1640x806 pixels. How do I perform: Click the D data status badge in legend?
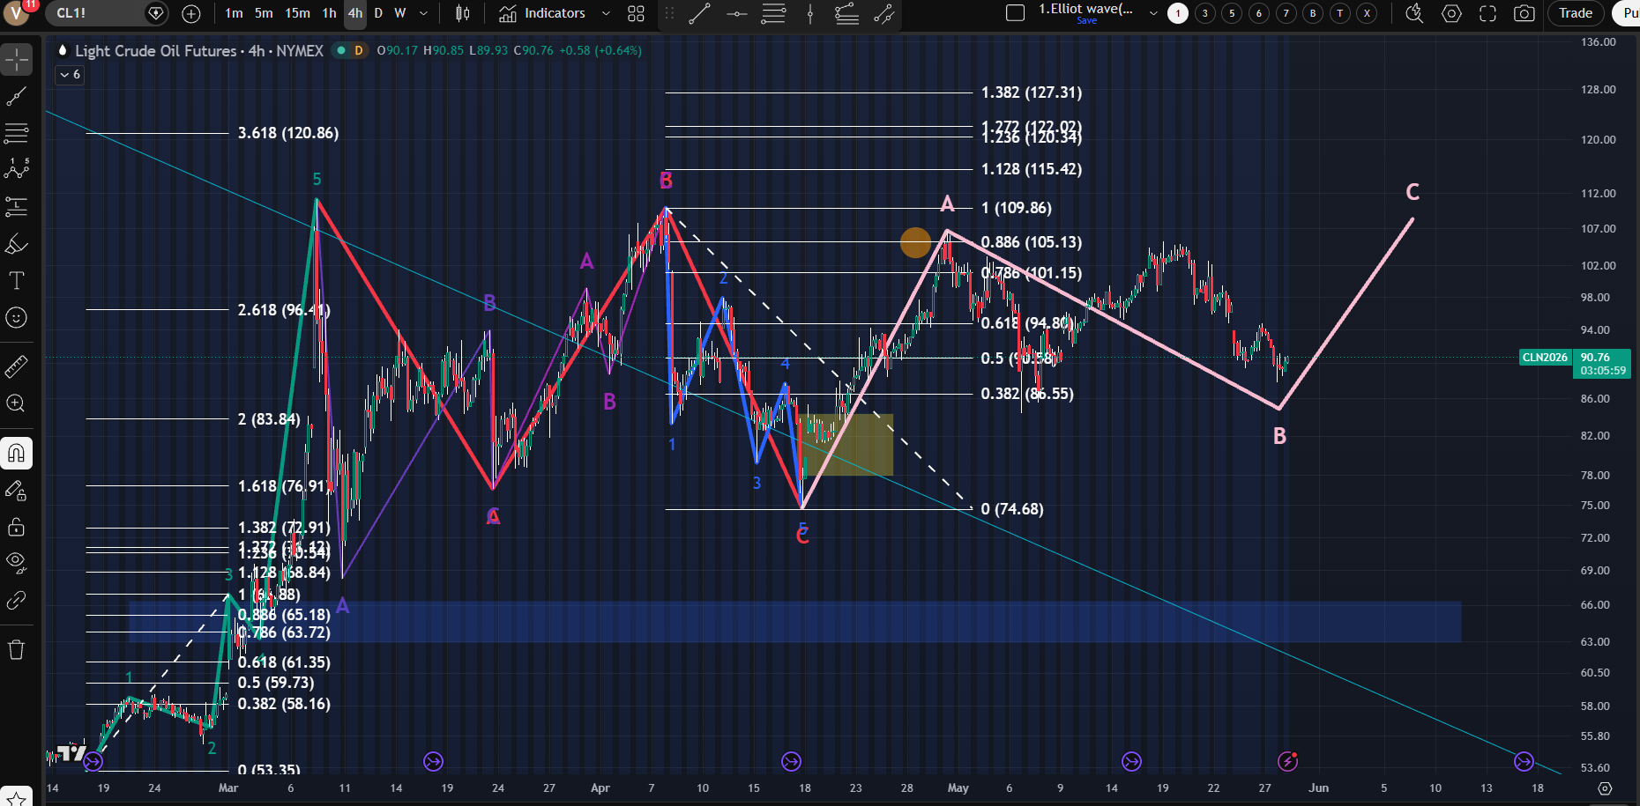pos(359,50)
